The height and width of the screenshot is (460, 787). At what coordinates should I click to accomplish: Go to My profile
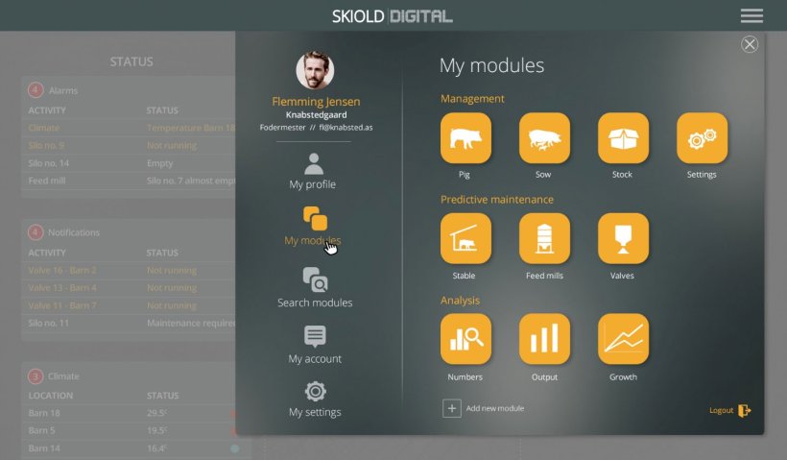tap(313, 171)
